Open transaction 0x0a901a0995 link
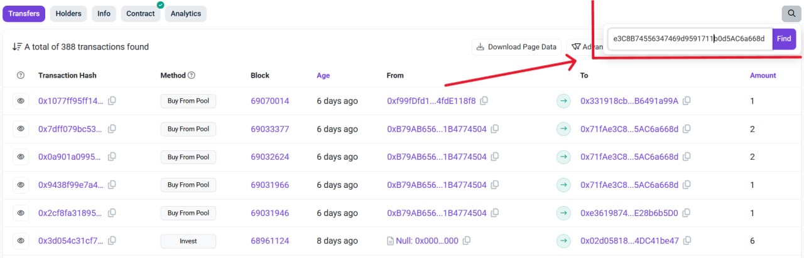Screen dimensions: 804x258 coord(70,157)
